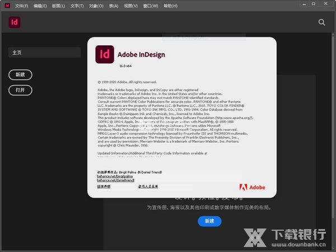Click the 新建 button in left sidebar

coord(20,75)
